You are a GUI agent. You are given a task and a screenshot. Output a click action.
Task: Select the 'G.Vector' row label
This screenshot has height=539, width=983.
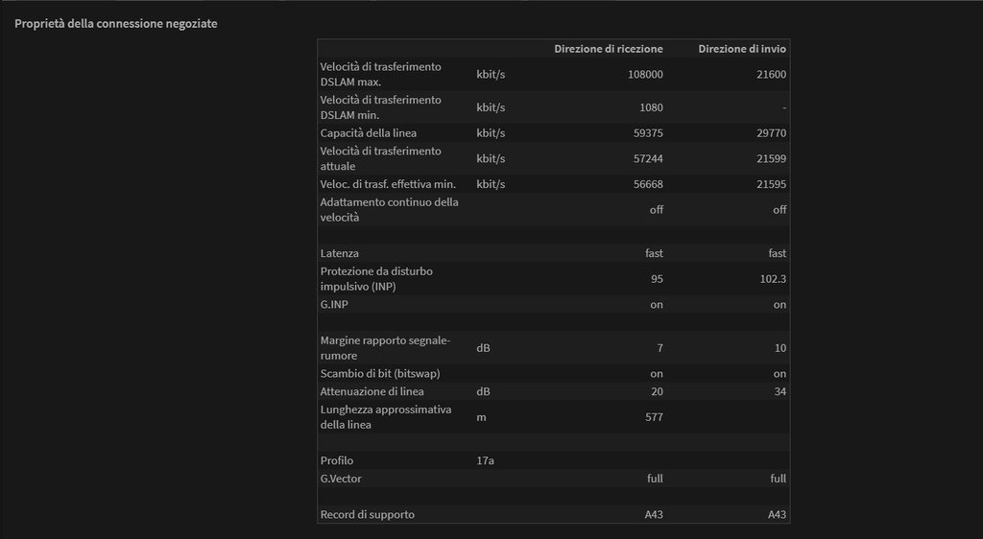click(341, 478)
